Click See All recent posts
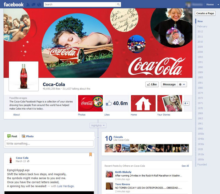The width and height of the screenshot is (220, 194). (x=185, y=166)
